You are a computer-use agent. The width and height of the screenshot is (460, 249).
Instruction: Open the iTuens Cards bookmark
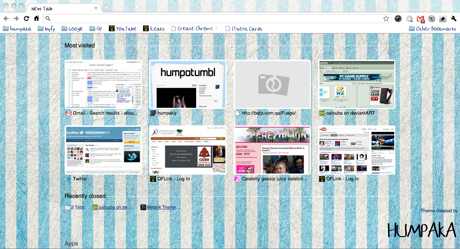[244, 29]
